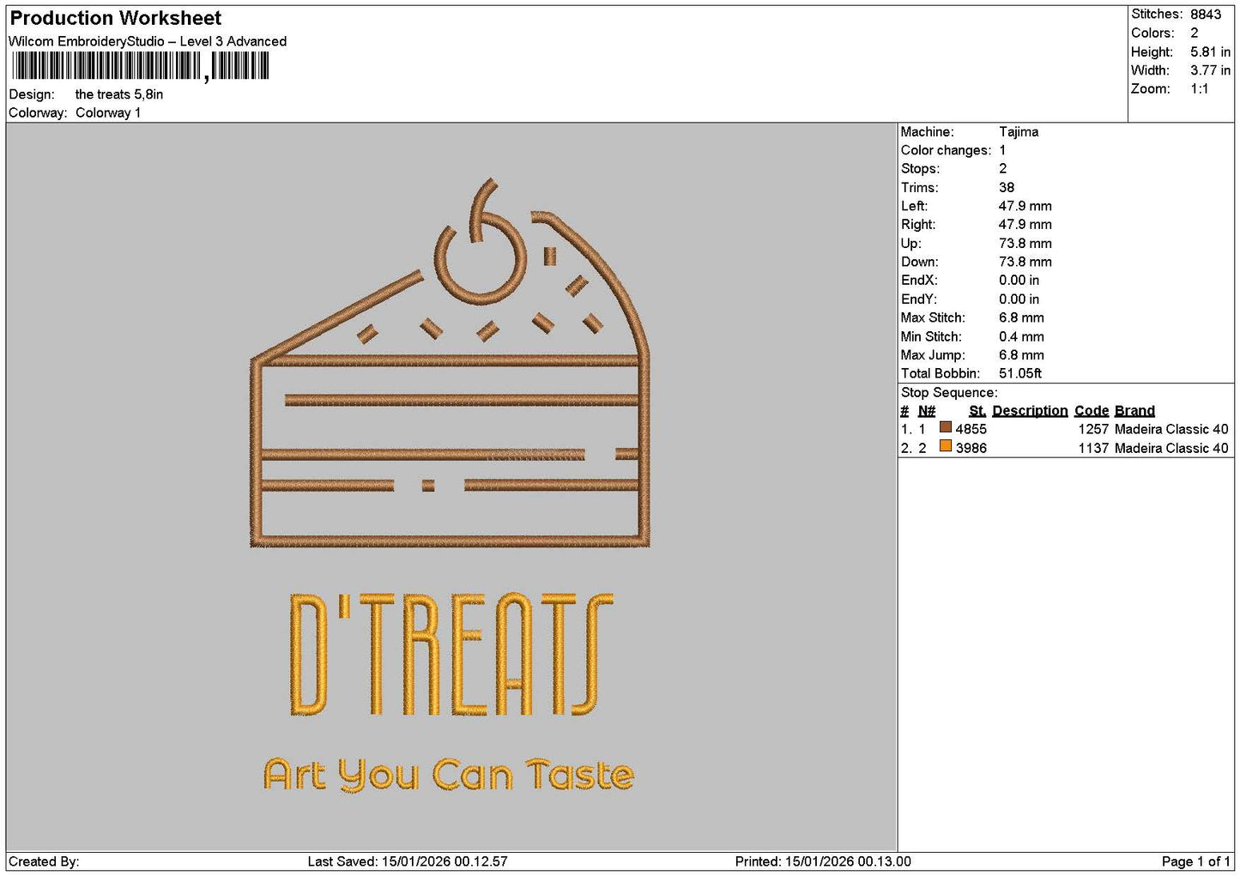
Task: Click the orange thread color swatch 1137
Action: [945, 446]
